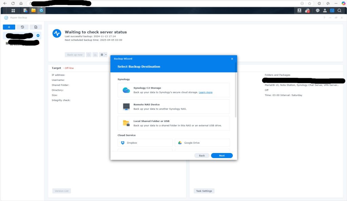The width and height of the screenshot is (347, 201).
Task: Click the Google Drive logo icon
Action: [180, 143]
